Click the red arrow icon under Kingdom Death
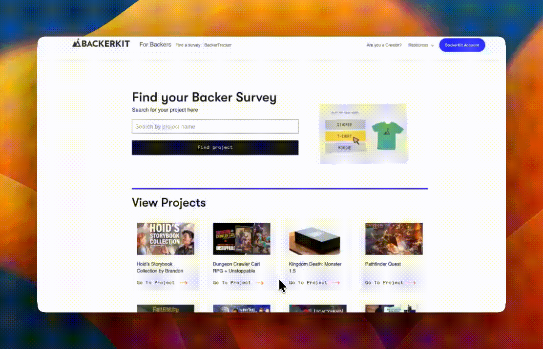The width and height of the screenshot is (543, 349). [335, 283]
